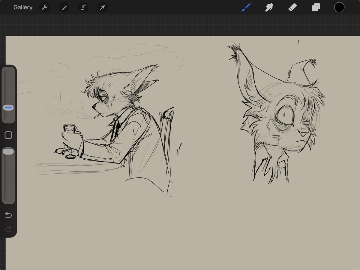Click the brush size slider handle

(8, 107)
